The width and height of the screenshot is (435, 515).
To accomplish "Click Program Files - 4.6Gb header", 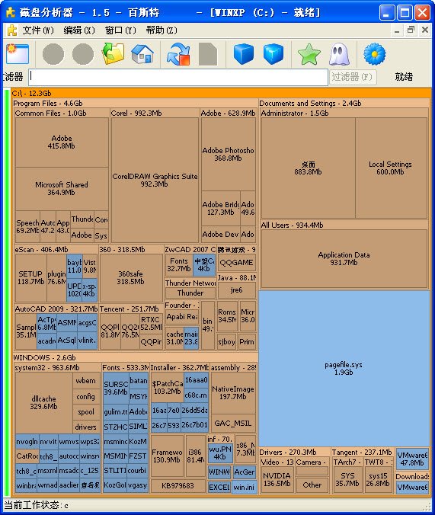I will 48,103.
